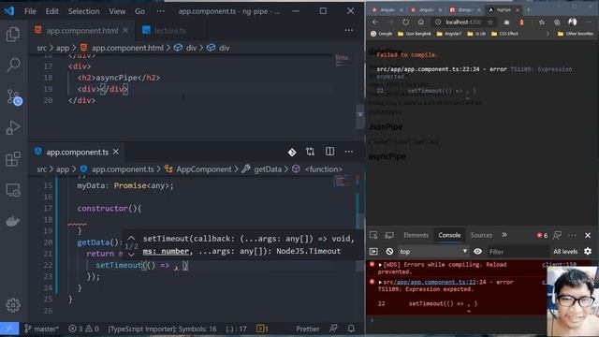Open the top JavaScript context dropdown
The width and height of the screenshot is (599, 337).
[x=433, y=252]
